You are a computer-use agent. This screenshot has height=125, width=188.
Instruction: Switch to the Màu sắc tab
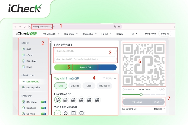click(x=75, y=86)
